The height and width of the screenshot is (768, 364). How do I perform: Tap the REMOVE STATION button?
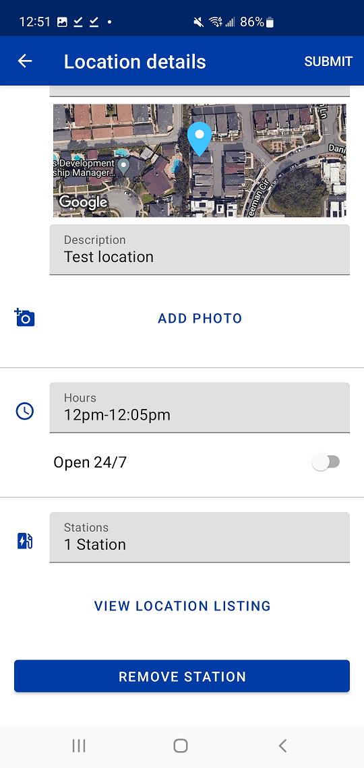click(x=182, y=676)
